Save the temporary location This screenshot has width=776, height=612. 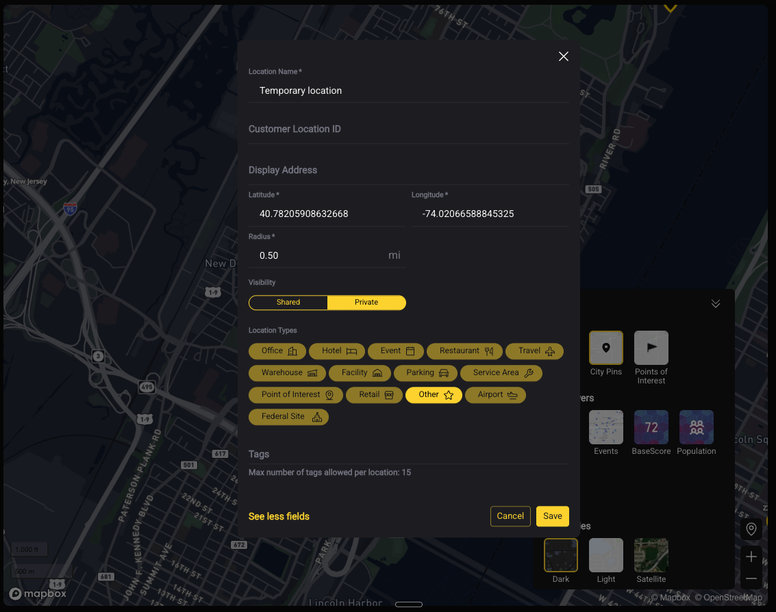coord(552,516)
